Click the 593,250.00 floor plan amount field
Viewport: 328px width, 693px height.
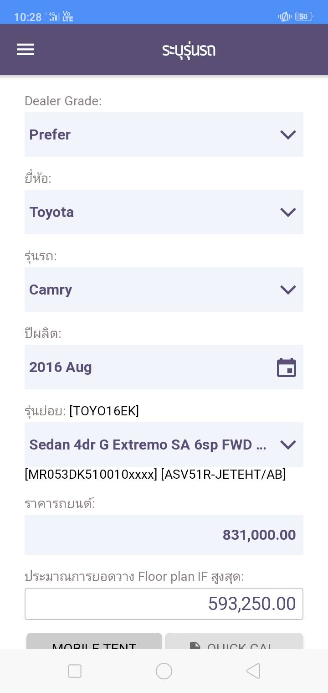(164, 604)
